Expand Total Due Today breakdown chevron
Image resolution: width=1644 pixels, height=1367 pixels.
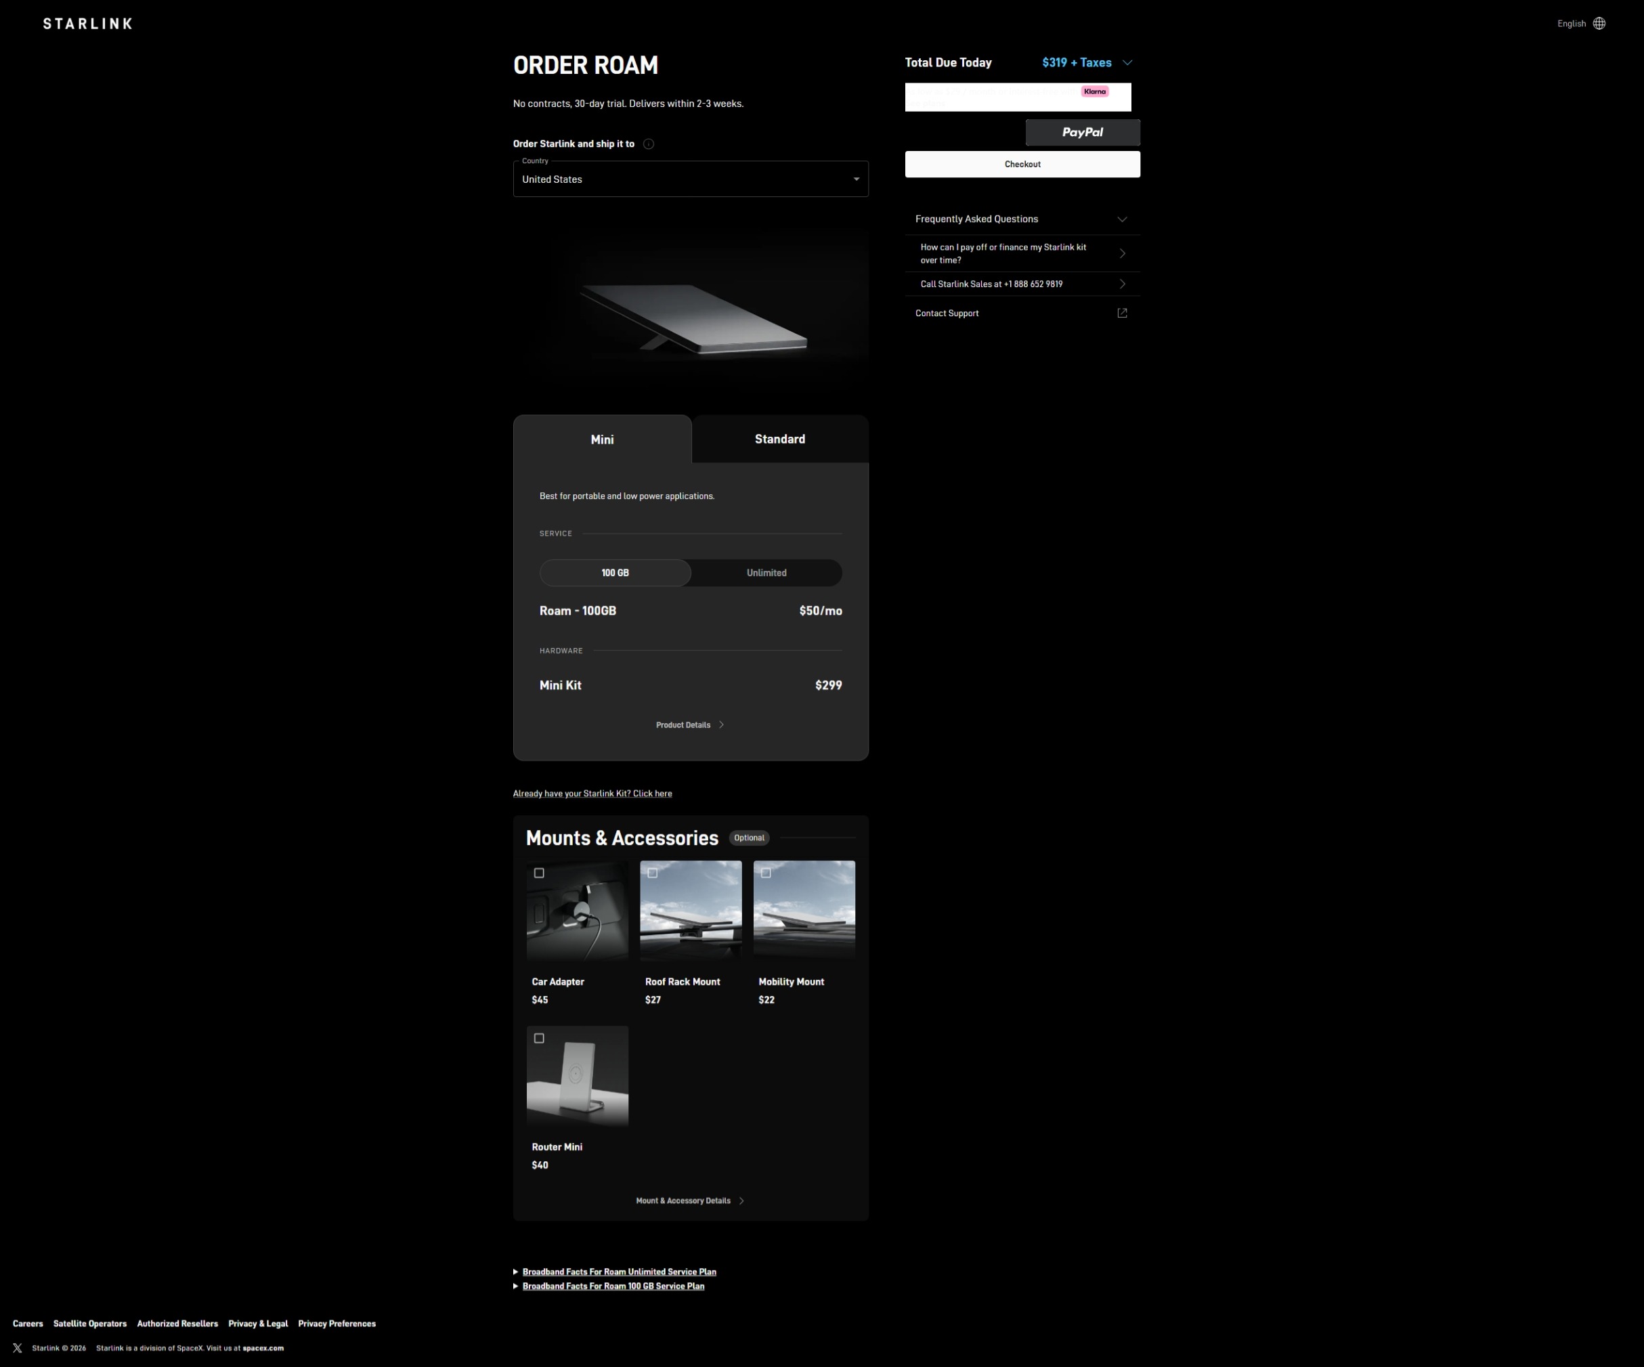(1127, 63)
